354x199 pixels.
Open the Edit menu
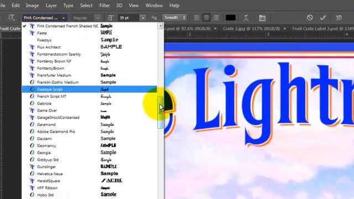(x=15, y=6)
